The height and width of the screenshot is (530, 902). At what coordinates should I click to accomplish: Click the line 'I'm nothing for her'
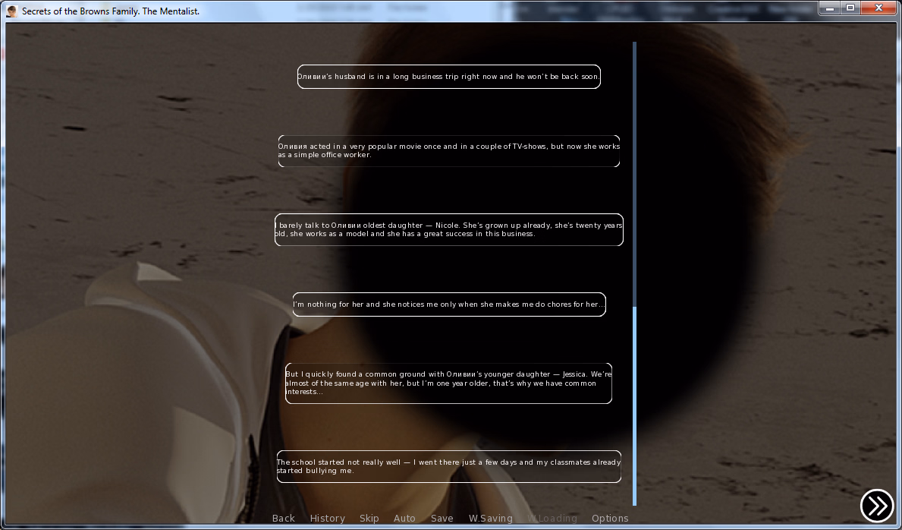coord(448,304)
